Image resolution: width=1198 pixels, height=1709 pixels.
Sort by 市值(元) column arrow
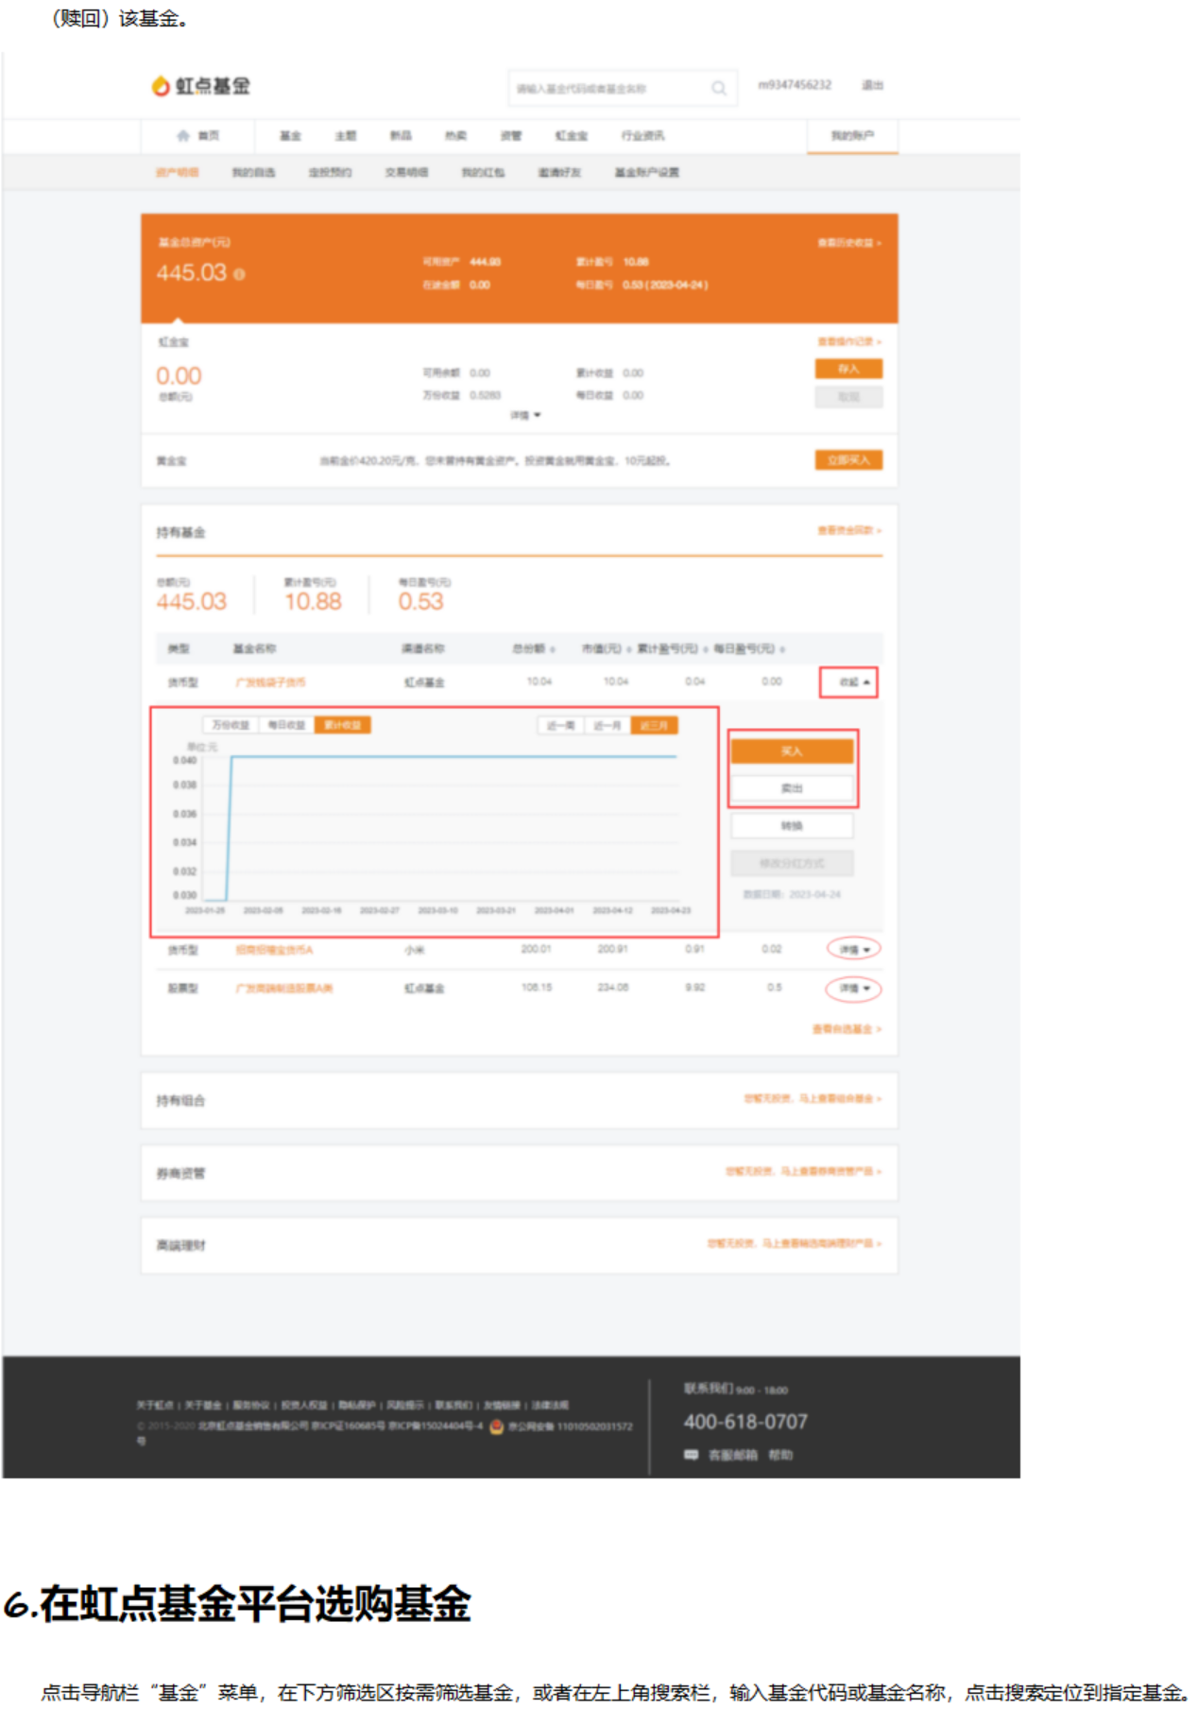coord(629,649)
